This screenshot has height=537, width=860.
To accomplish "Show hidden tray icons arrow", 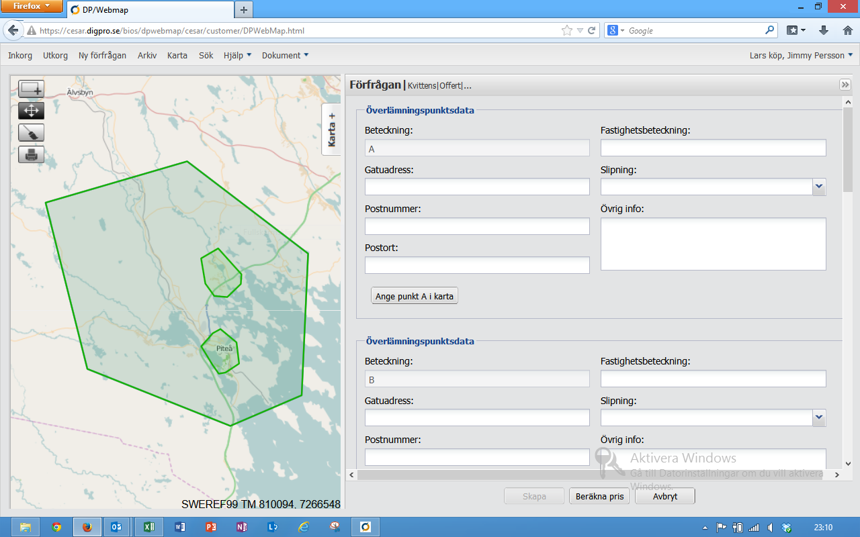I will [704, 528].
